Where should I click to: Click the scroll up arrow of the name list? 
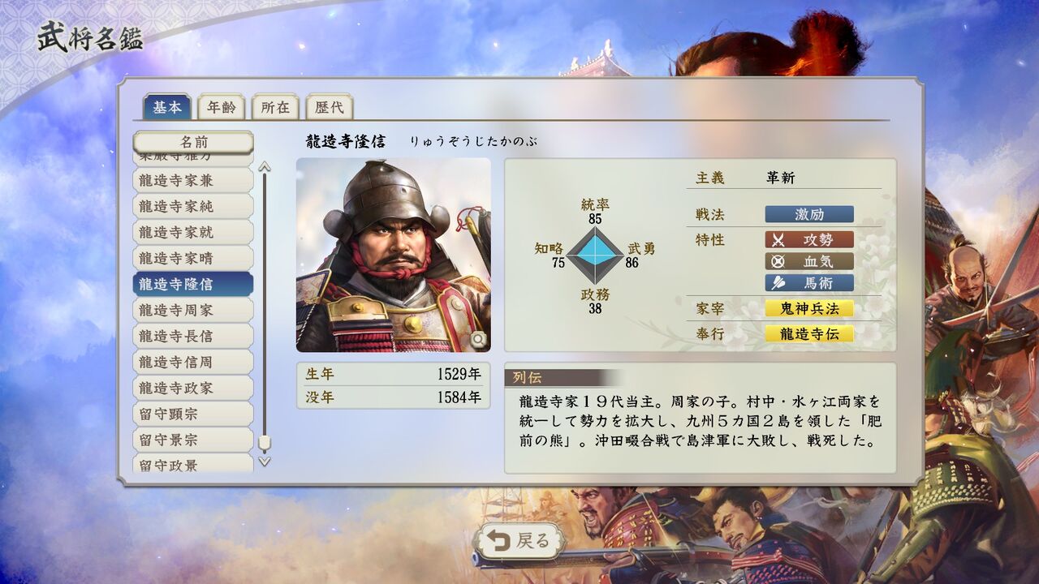click(264, 167)
